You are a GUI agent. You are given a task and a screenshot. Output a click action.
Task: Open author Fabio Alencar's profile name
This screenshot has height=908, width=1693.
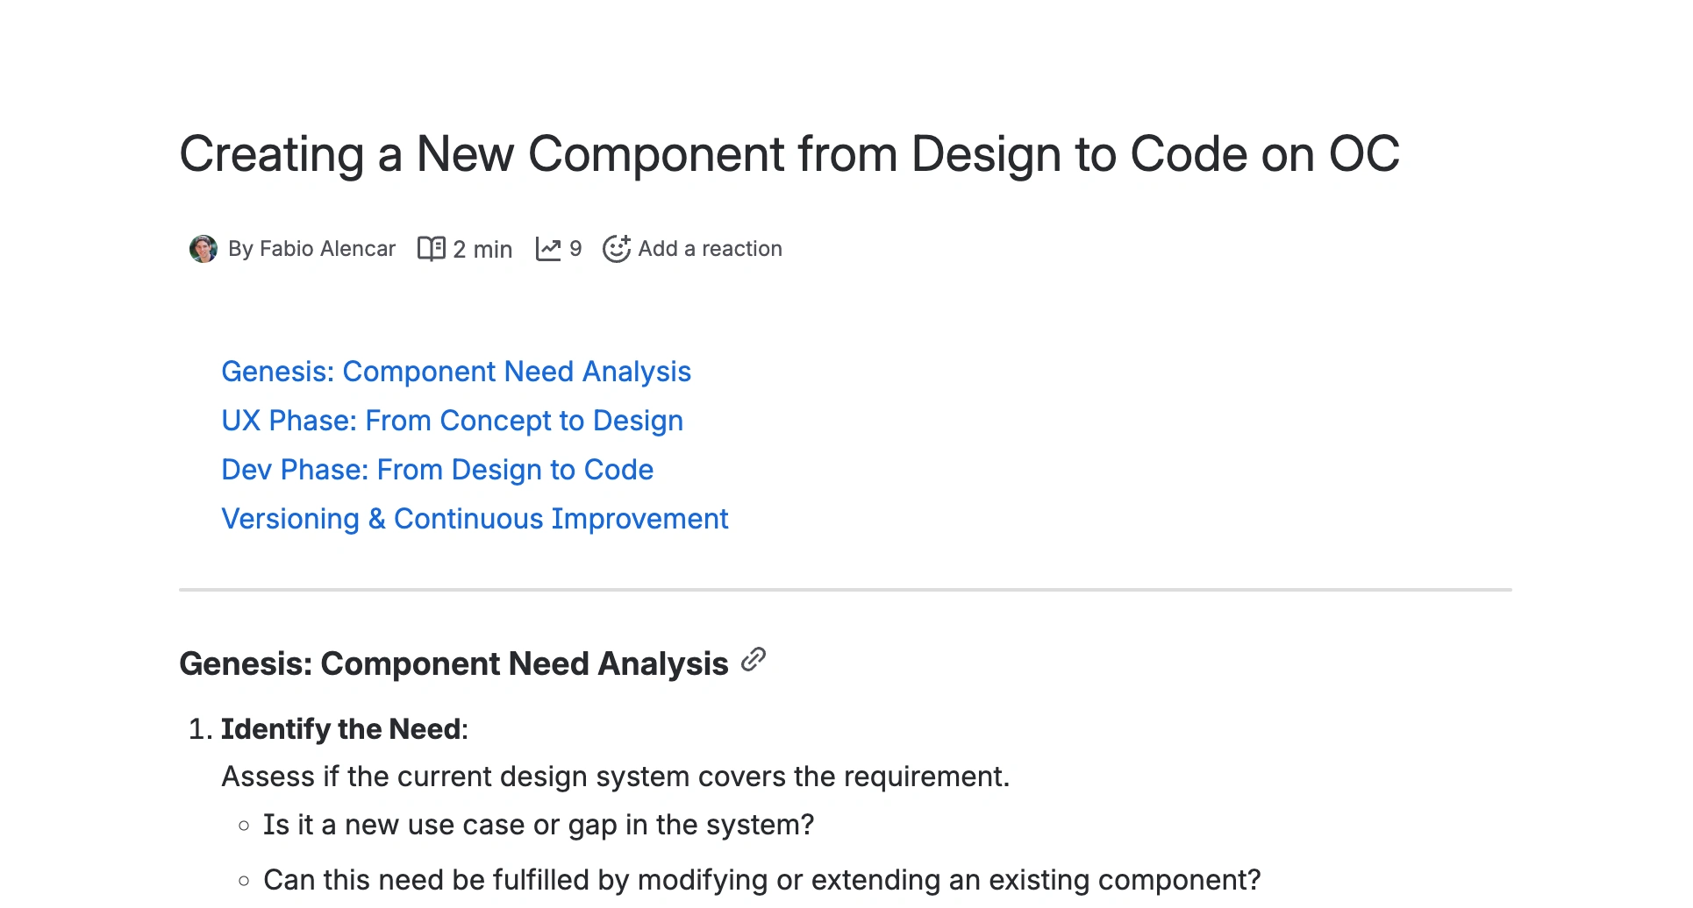(327, 249)
